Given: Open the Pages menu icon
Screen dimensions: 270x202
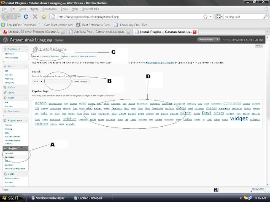Looking at the screenshot, I should coord(5,98).
